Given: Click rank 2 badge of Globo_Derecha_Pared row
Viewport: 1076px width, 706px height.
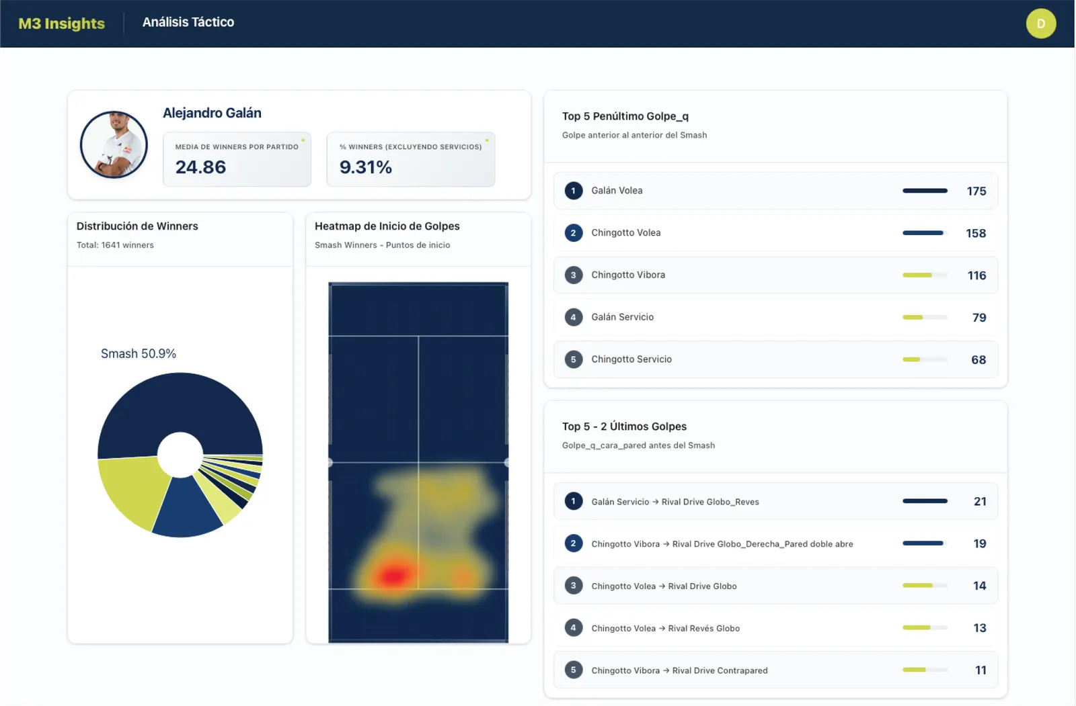Looking at the screenshot, I should [573, 543].
